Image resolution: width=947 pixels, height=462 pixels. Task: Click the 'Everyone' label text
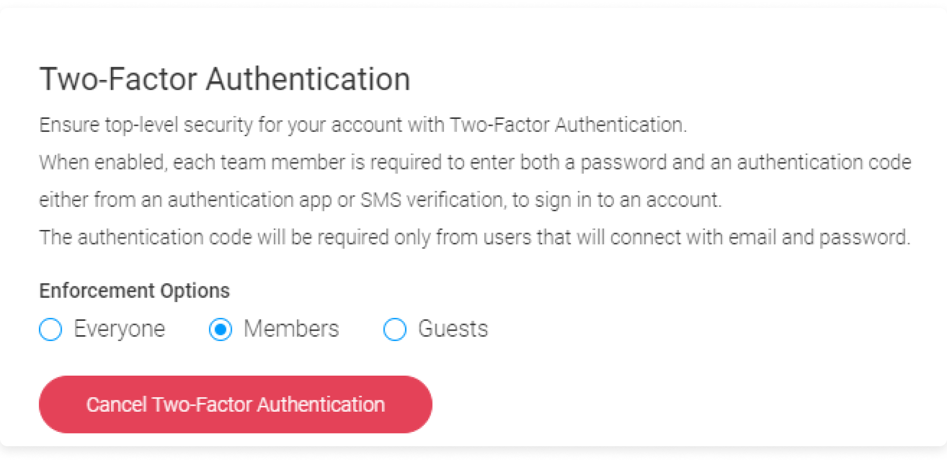119,329
